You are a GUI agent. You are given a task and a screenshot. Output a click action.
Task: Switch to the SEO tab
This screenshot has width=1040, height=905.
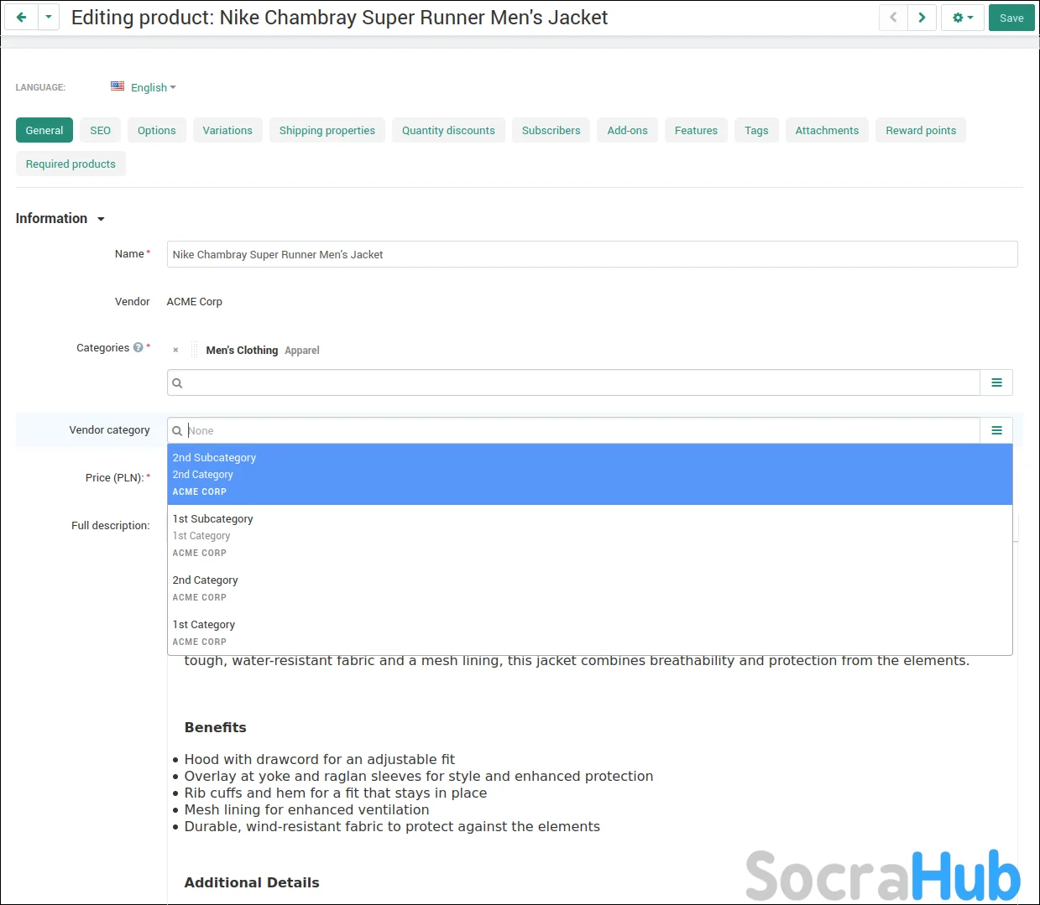(x=100, y=131)
